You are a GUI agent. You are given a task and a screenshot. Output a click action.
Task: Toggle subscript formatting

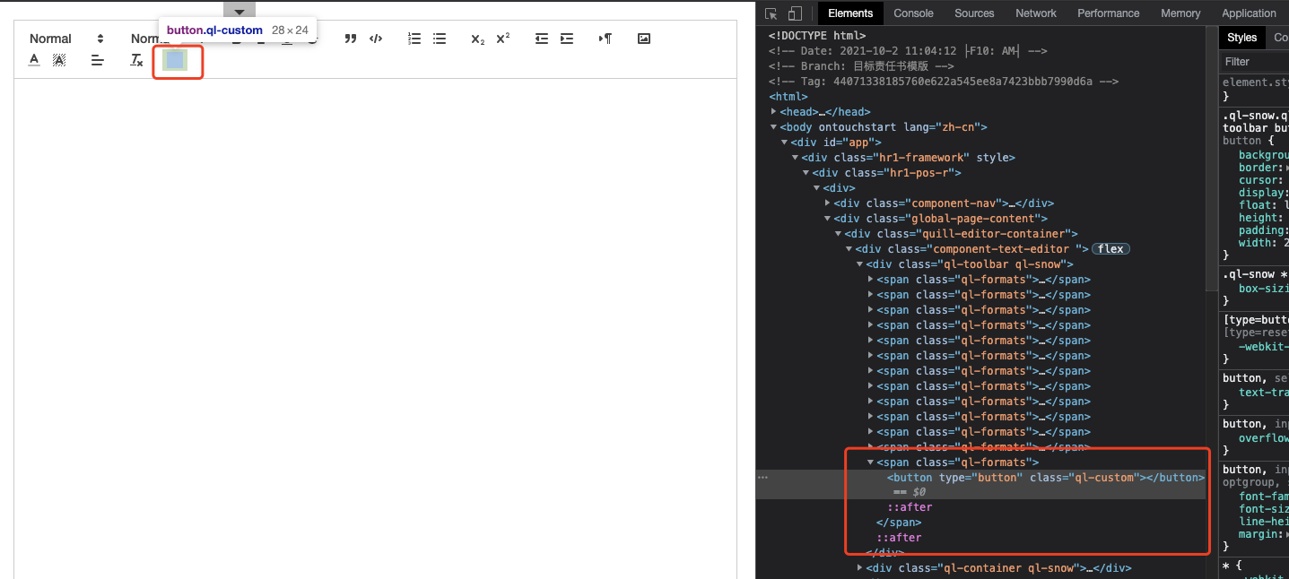pos(478,39)
